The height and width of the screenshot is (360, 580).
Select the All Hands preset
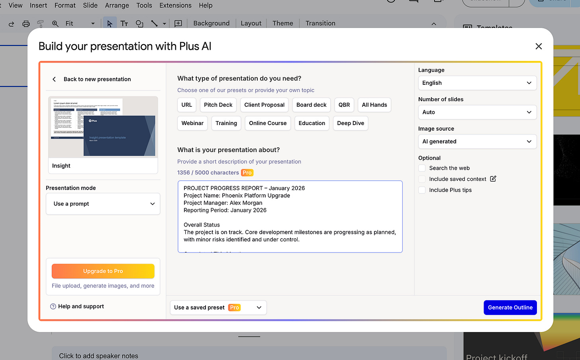(x=374, y=105)
